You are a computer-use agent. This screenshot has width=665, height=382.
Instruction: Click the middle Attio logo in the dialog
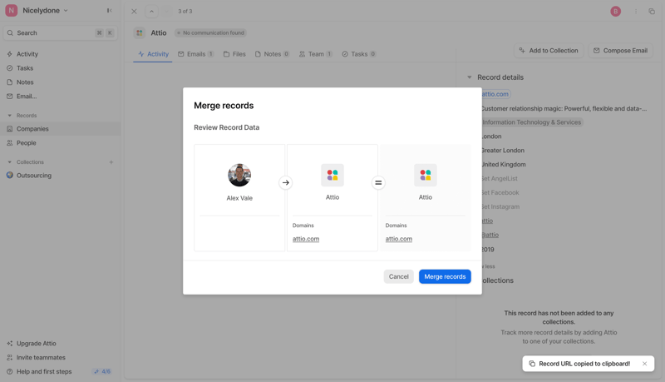click(332, 175)
